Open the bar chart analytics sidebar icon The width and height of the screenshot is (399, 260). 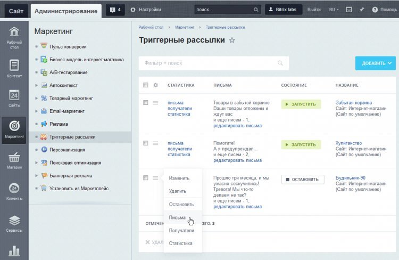pos(14,251)
